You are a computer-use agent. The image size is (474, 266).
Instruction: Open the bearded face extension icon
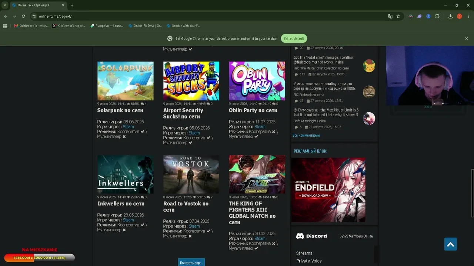coord(410,16)
